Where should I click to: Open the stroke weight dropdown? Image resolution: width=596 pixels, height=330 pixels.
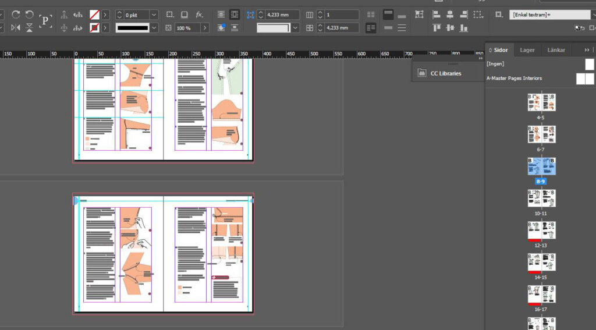[154, 15]
